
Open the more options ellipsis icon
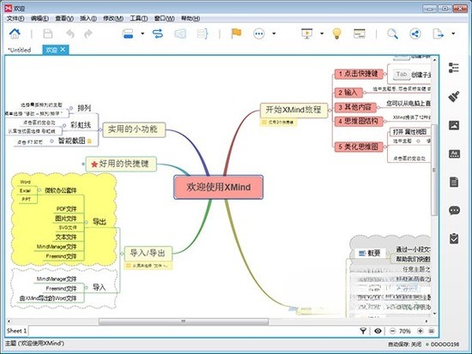click(x=259, y=33)
